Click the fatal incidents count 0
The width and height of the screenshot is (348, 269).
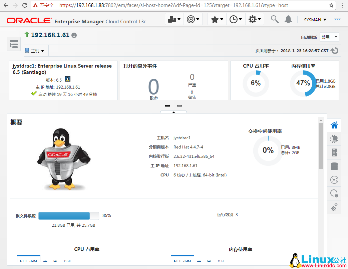point(153,87)
